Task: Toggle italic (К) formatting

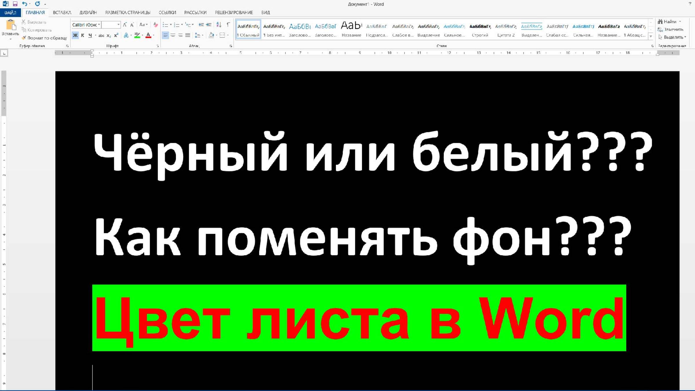Action: click(x=83, y=35)
